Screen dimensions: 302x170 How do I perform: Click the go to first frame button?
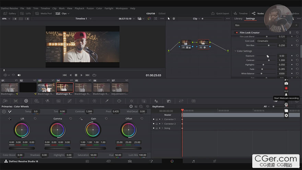[65, 75]
